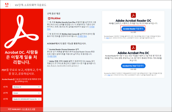The image size is (172, 112).
Task: Open Chrome Extension details link
Action: click(52, 56)
